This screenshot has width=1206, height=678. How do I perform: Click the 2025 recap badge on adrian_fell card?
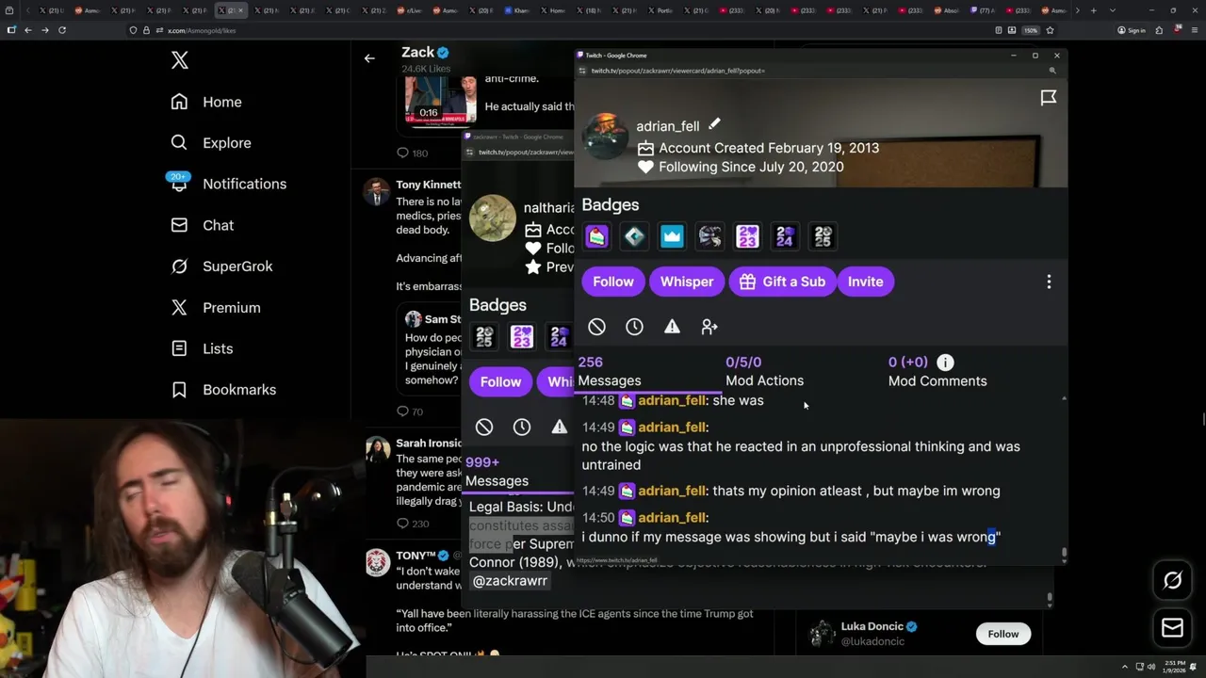pos(823,236)
